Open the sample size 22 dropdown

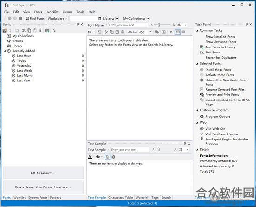[x=187, y=150]
